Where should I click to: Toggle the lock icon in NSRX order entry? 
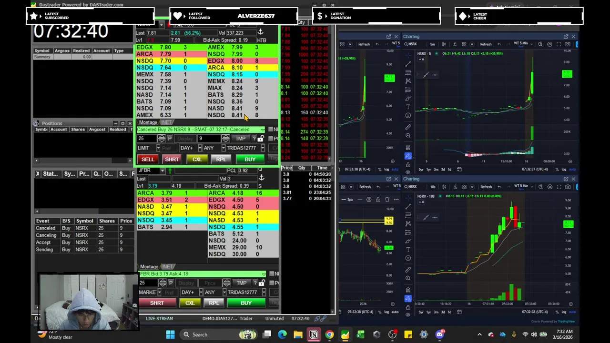pyautogui.click(x=261, y=139)
